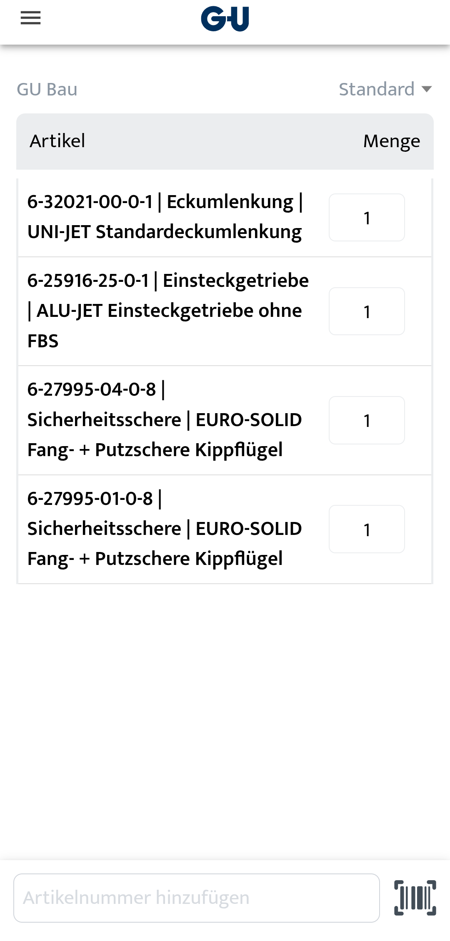Edit quantity for Eckumlenkung item

(x=367, y=218)
